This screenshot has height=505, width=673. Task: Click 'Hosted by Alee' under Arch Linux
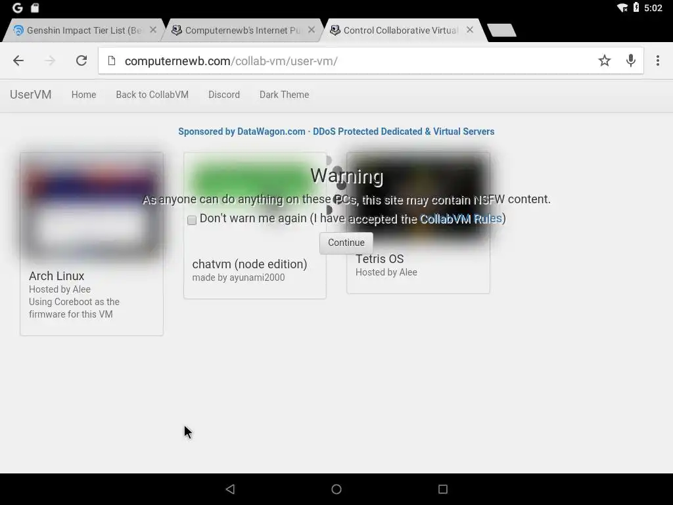[x=60, y=289]
